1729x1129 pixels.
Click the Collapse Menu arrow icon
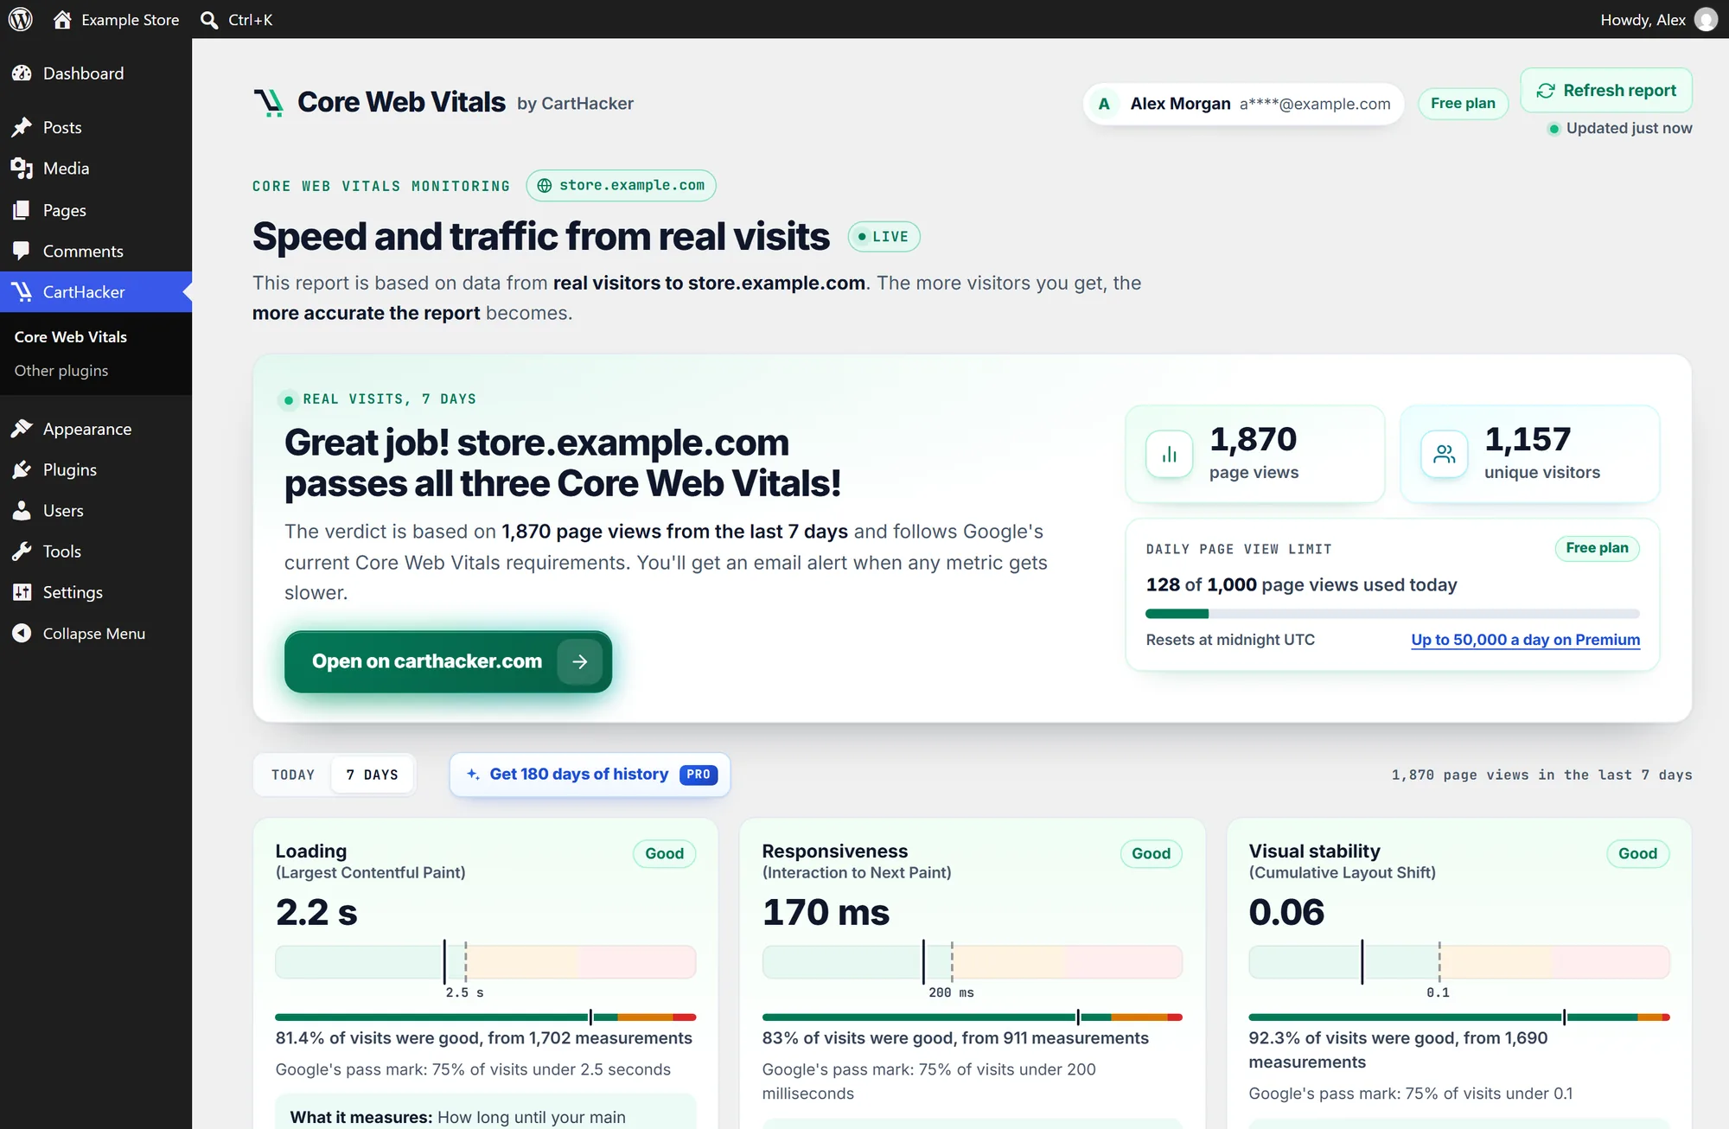tap(22, 634)
